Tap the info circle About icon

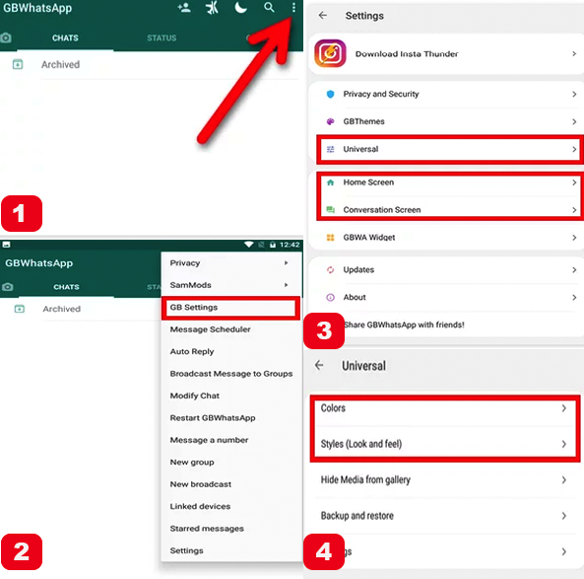click(x=330, y=297)
